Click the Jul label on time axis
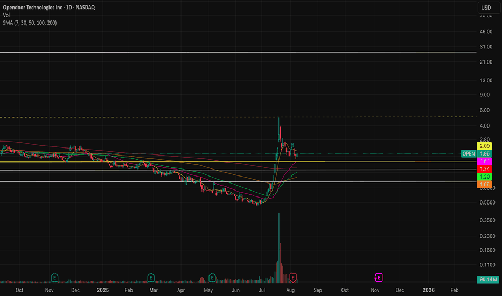502x296 pixels. click(x=262, y=290)
